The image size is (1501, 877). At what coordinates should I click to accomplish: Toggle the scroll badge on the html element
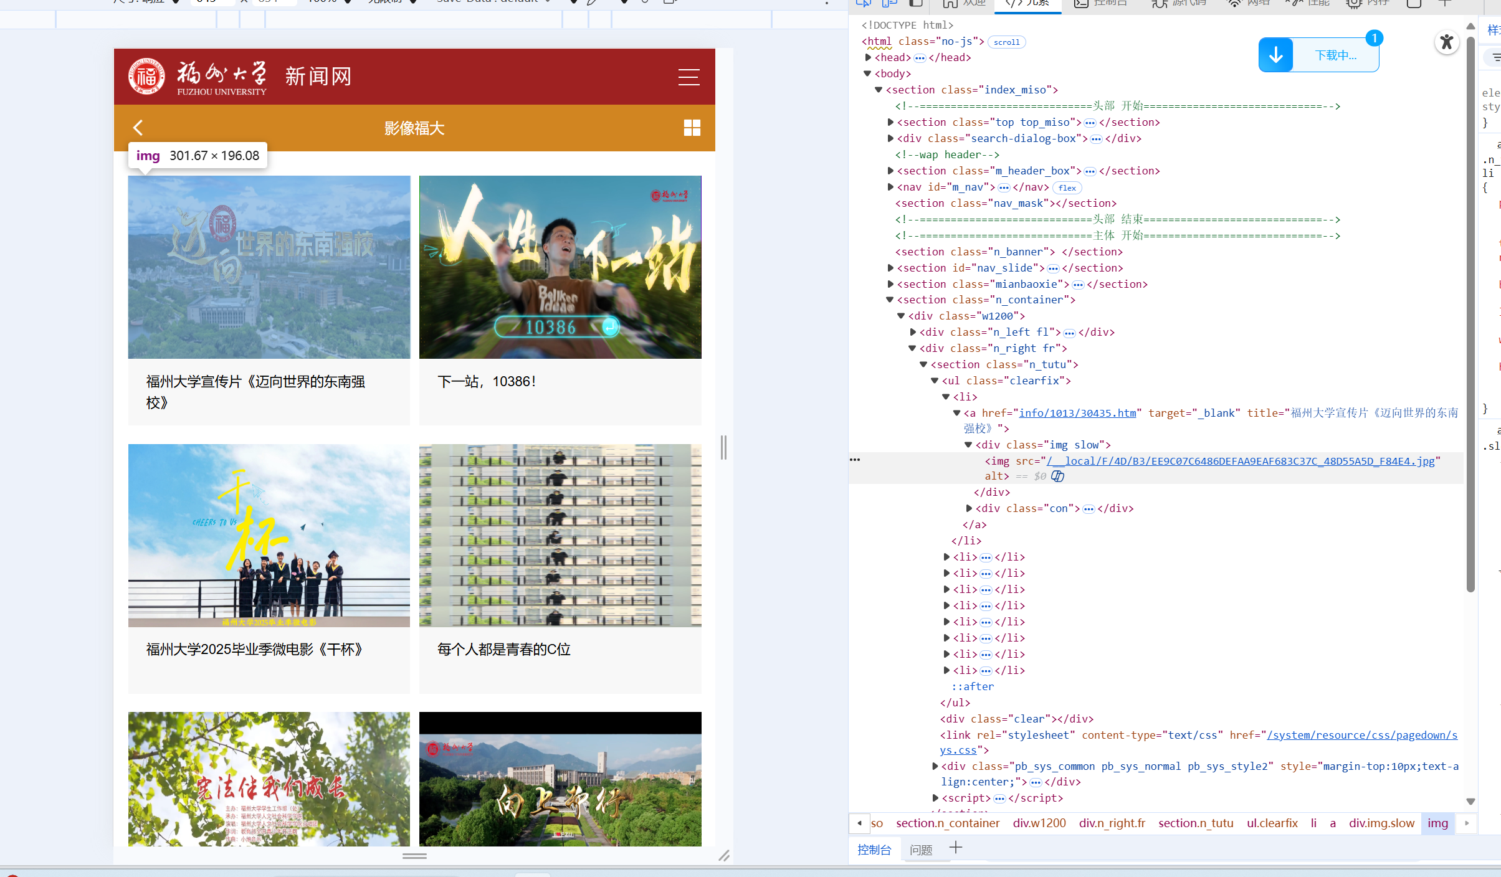[x=1006, y=42]
